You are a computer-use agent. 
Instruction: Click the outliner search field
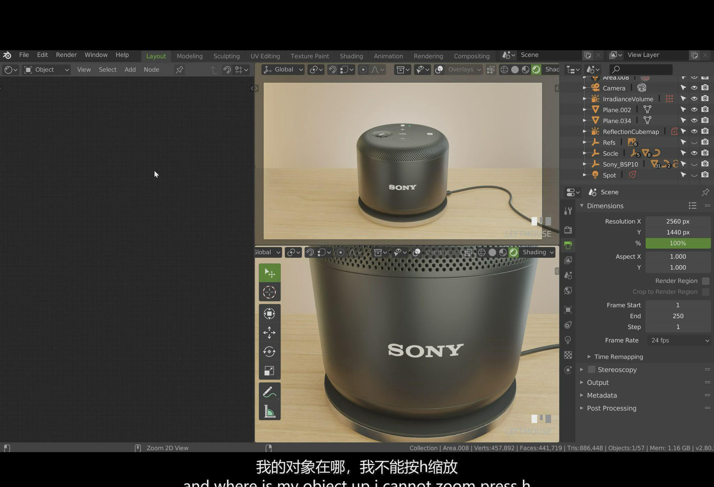point(641,70)
